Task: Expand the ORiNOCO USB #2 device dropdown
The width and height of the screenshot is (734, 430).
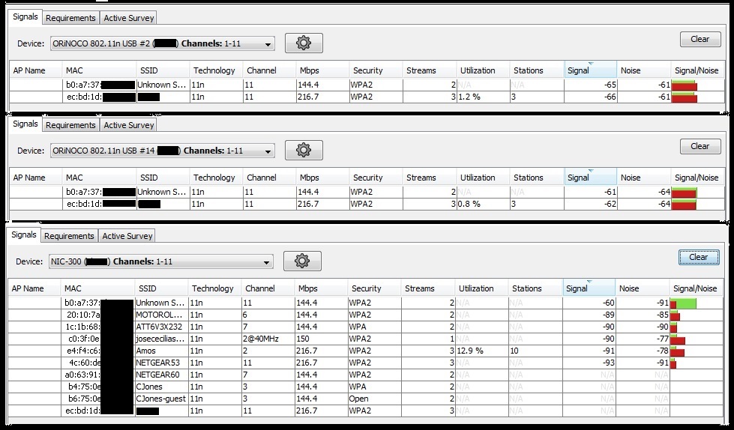Action: point(268,43)
